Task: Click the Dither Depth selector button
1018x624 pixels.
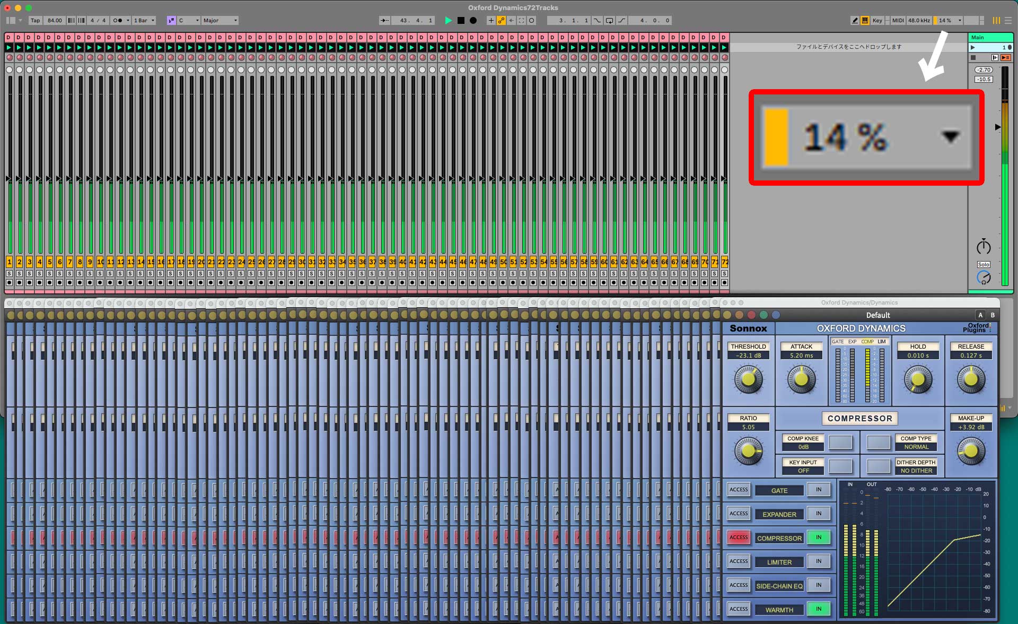Action: click(x=879, y=466)
